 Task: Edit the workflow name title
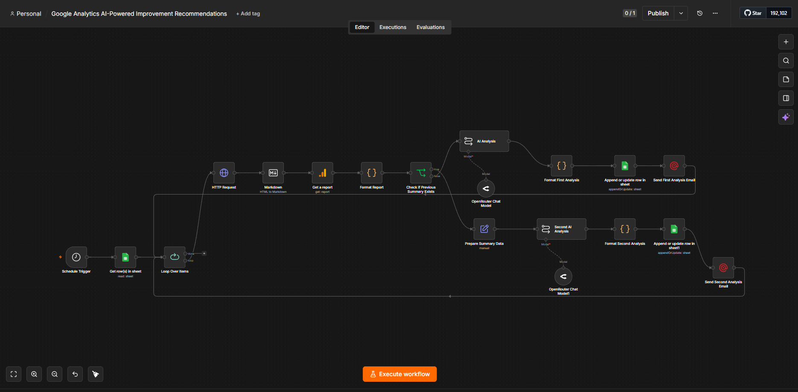point(139,14)
